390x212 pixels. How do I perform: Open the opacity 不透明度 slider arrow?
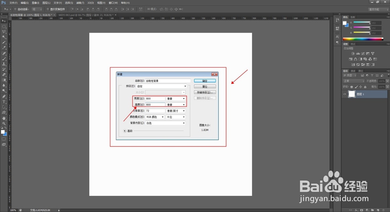pyautogui.click(x=387, y=81)
